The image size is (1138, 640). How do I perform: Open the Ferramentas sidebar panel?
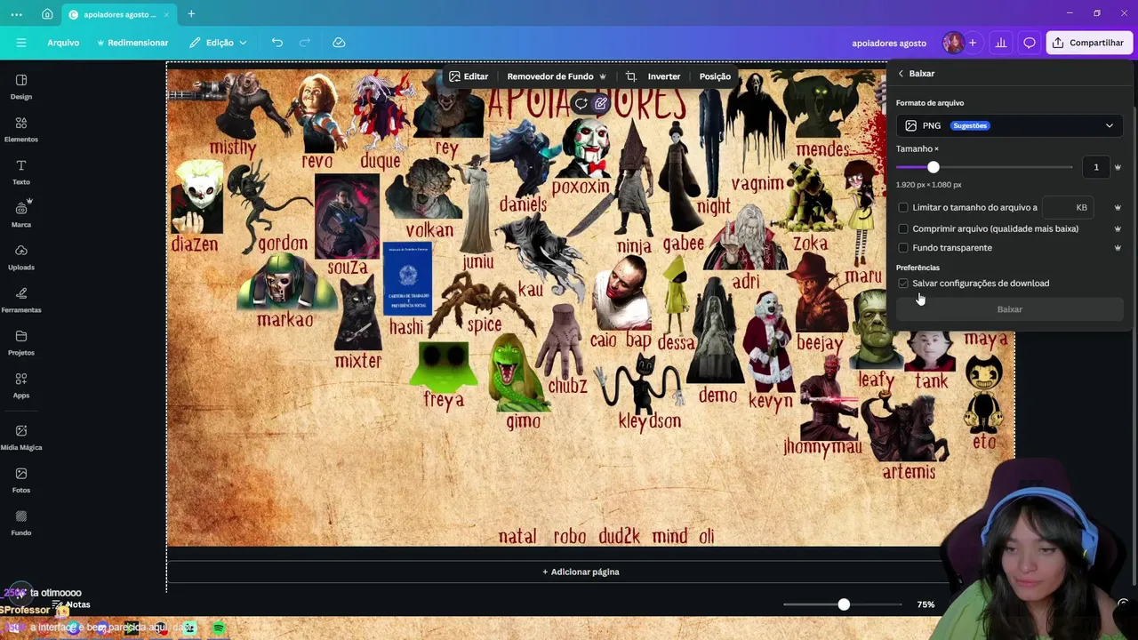coord(21,300)
